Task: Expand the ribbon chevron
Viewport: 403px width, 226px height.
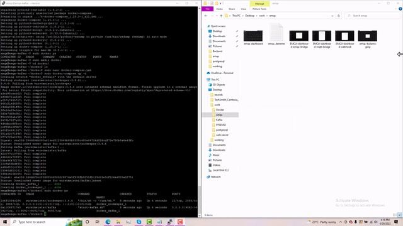Action: tap(396, 9)
